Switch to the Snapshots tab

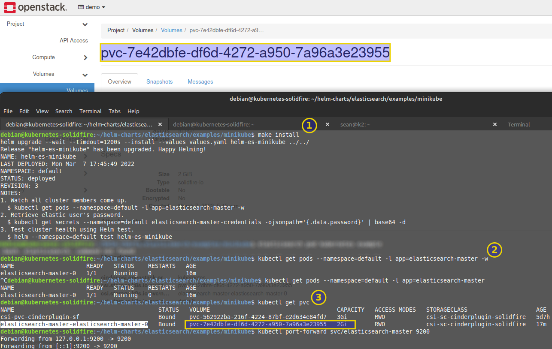(x=159, y=82)
